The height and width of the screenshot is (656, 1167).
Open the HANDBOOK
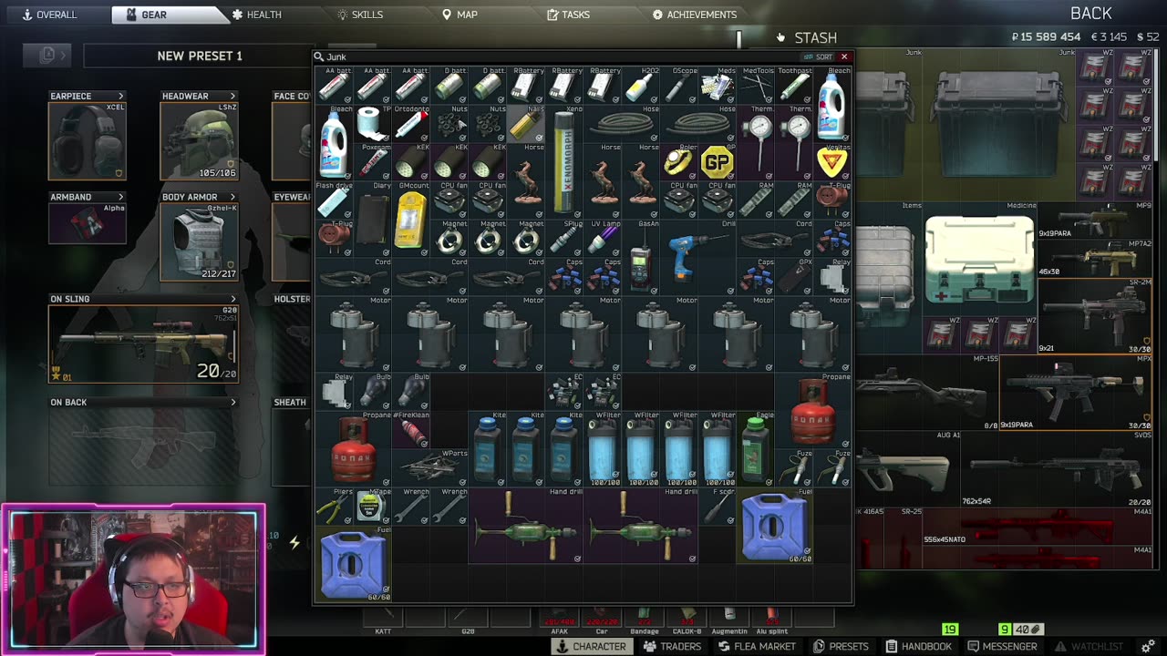pos(918,646)
